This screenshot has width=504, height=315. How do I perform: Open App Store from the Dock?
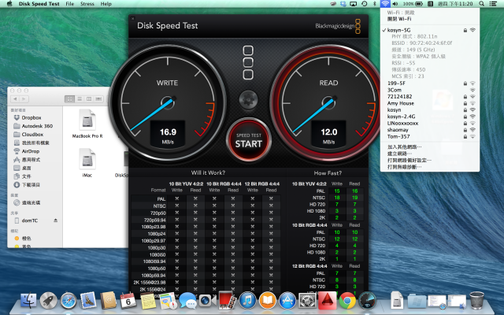(287, 301)
